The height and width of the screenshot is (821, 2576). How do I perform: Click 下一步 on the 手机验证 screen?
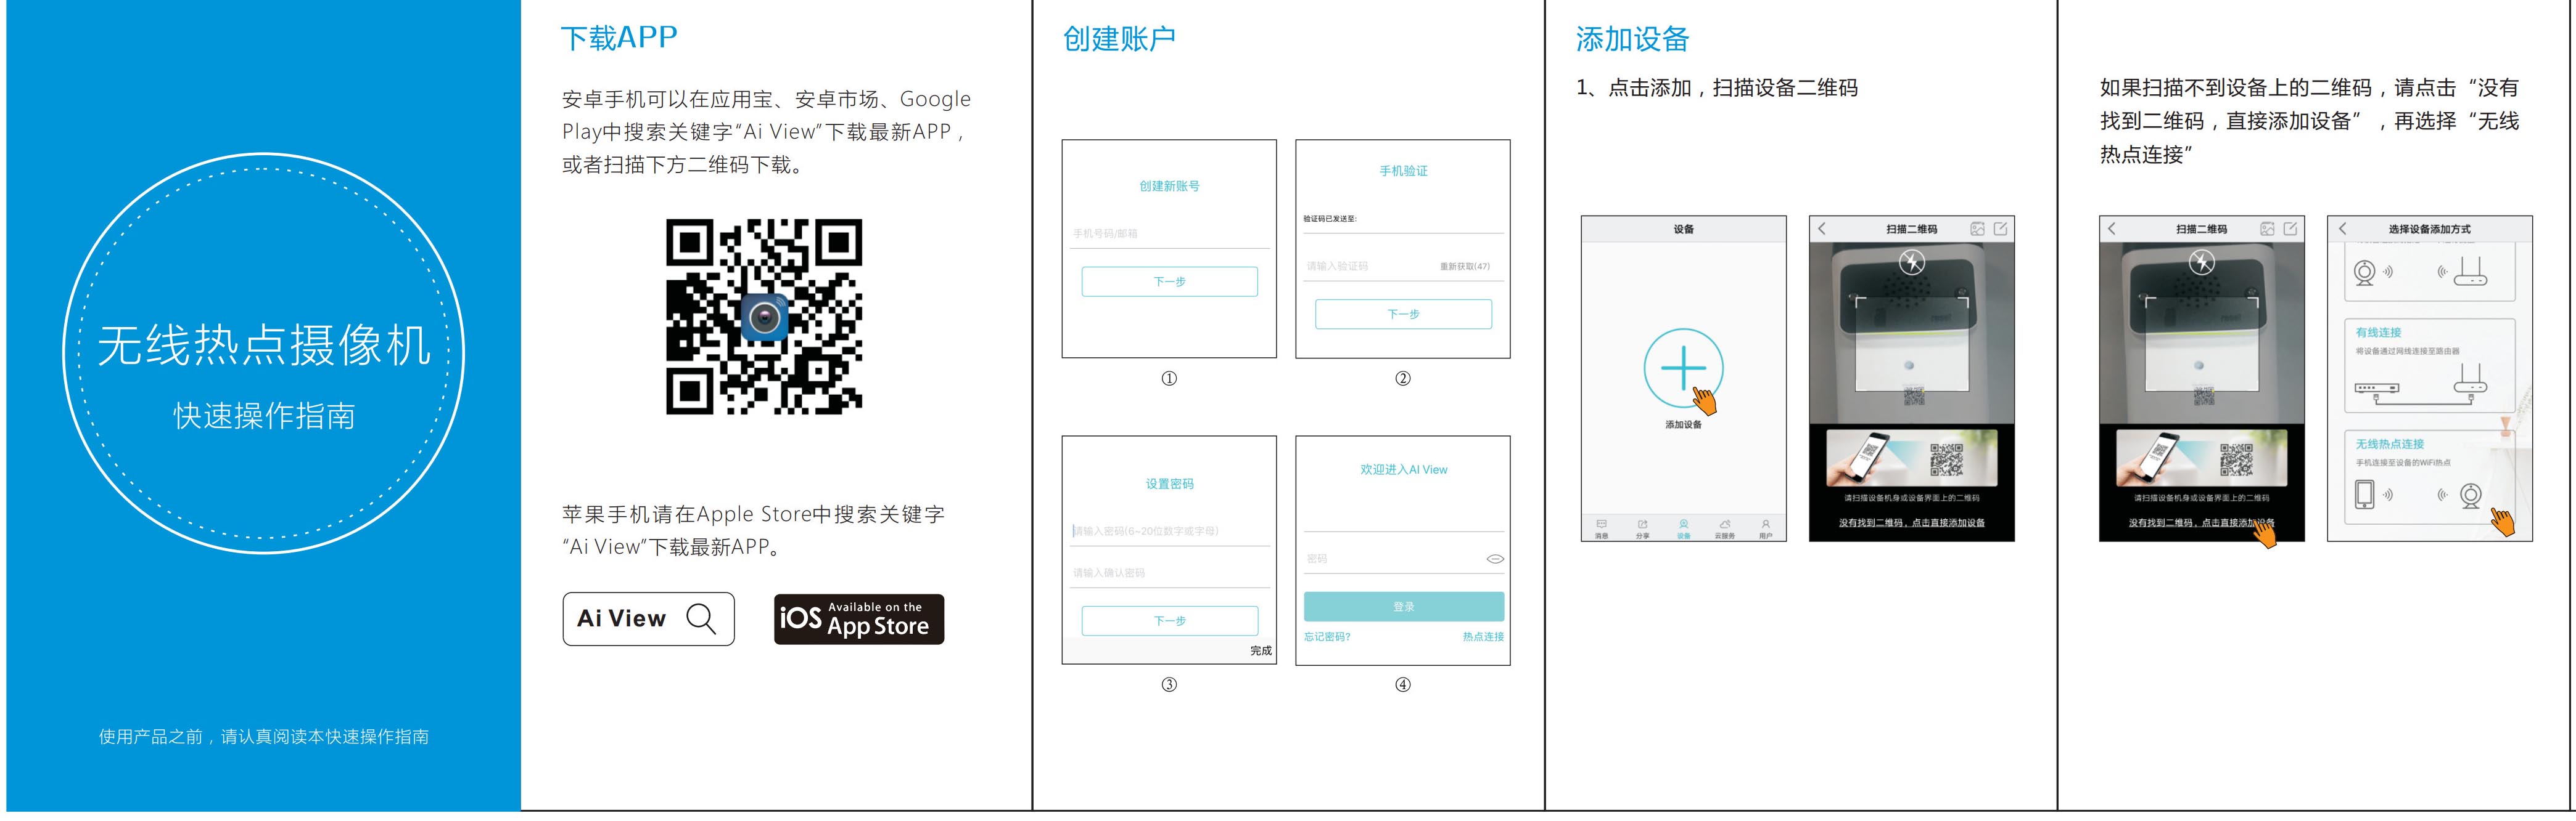tap(1403, 313)
